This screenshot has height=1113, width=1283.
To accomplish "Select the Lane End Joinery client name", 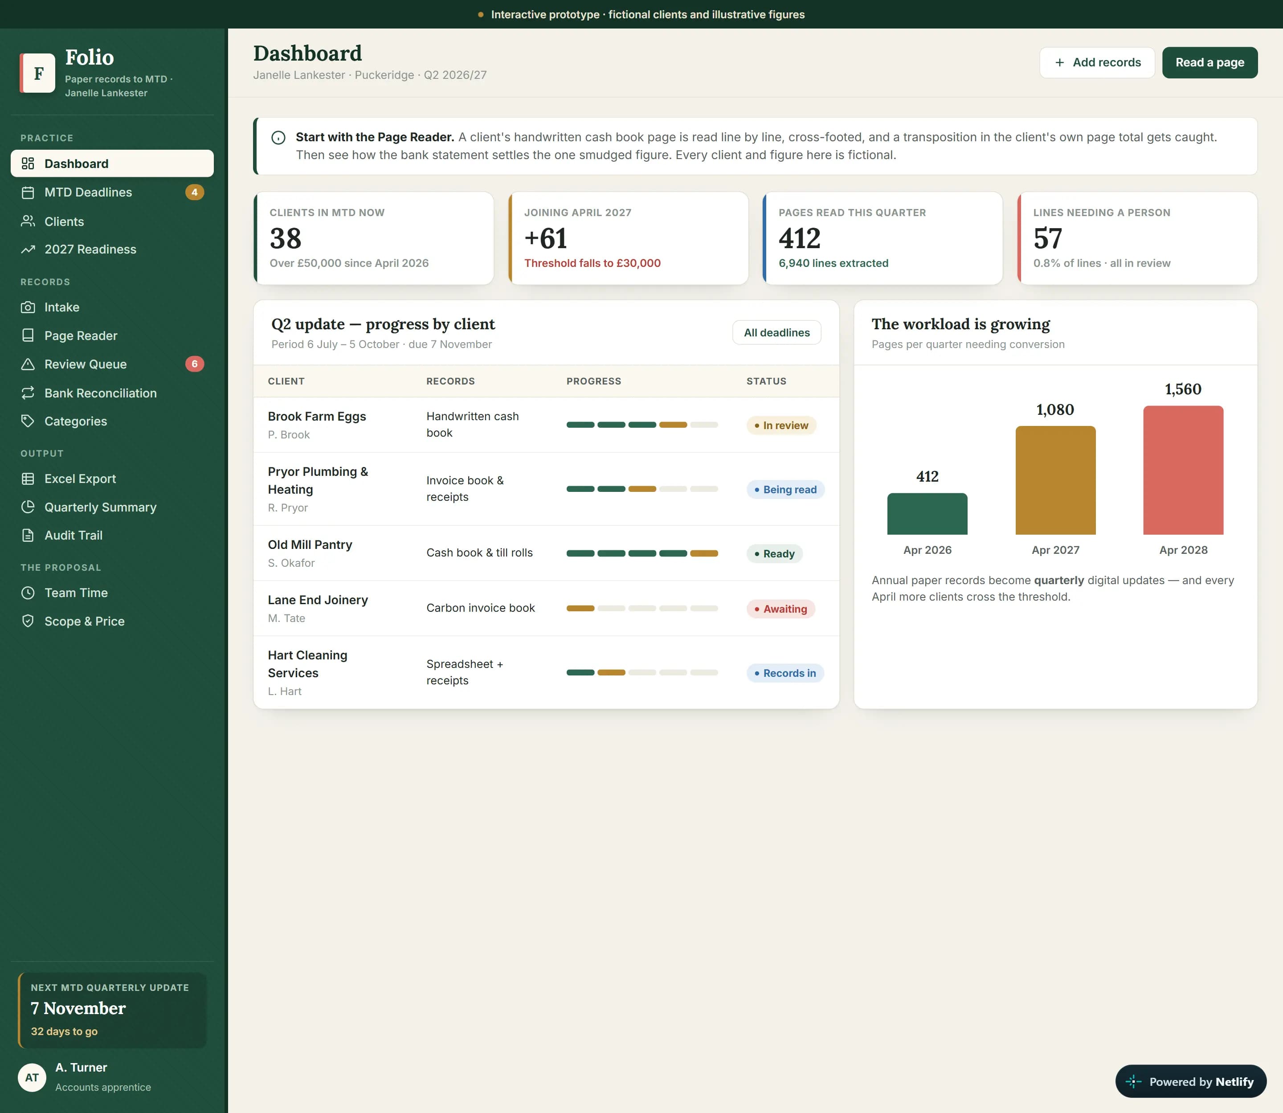I will coord(318,600).
